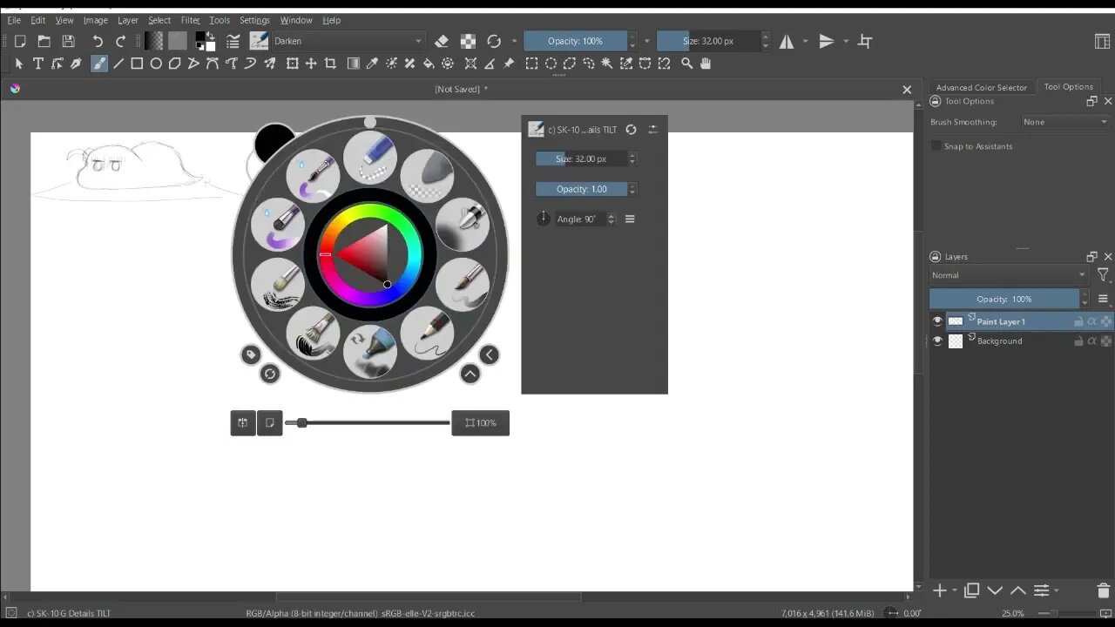Open the layer Normal blend mode dropdown
The image size is (1115, 627).
point(1009,275)
